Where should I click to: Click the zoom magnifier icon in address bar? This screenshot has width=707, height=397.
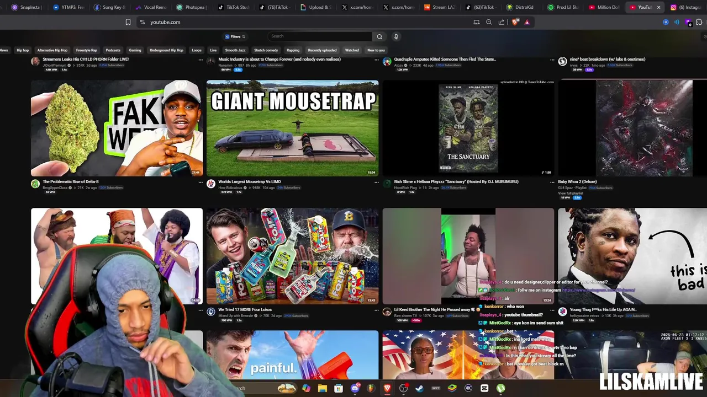(489, 22)
